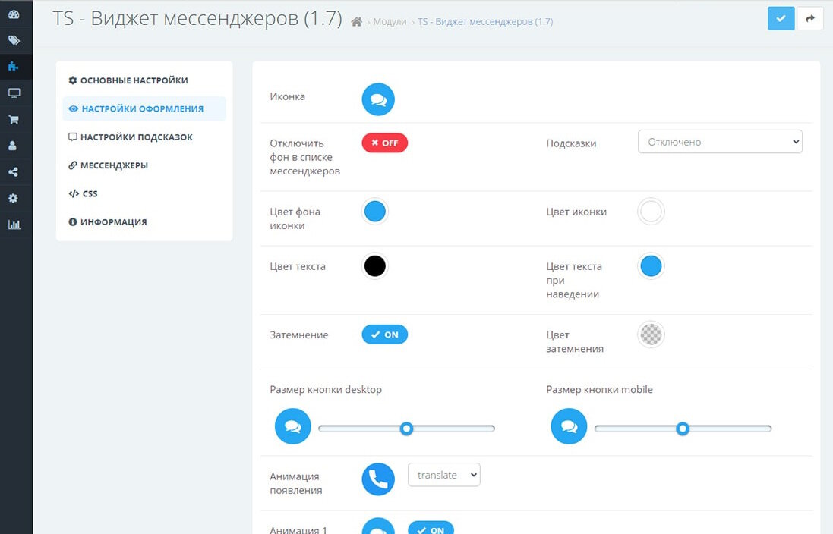Click the reports bar chart icon
The height and width of the screenshot is (534, 833).
pos(14,225)
